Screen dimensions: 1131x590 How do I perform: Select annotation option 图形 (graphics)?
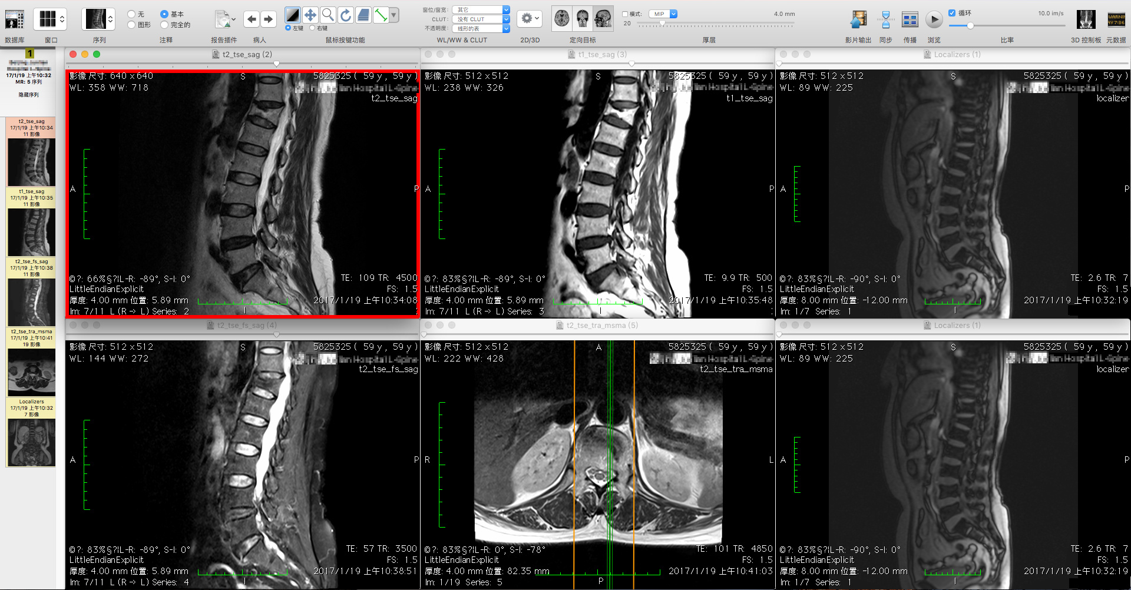131,25
